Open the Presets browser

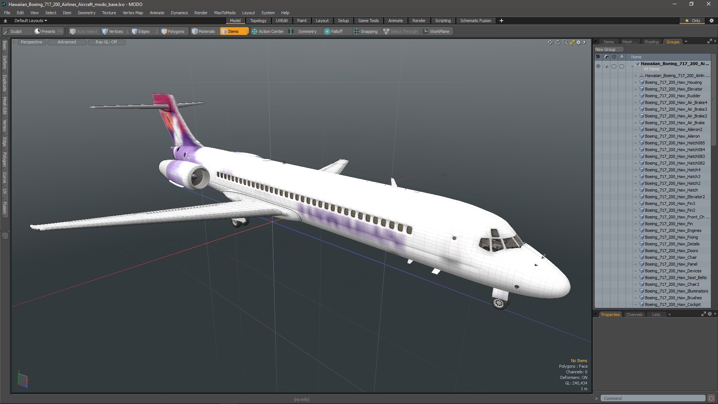[48, 31]
